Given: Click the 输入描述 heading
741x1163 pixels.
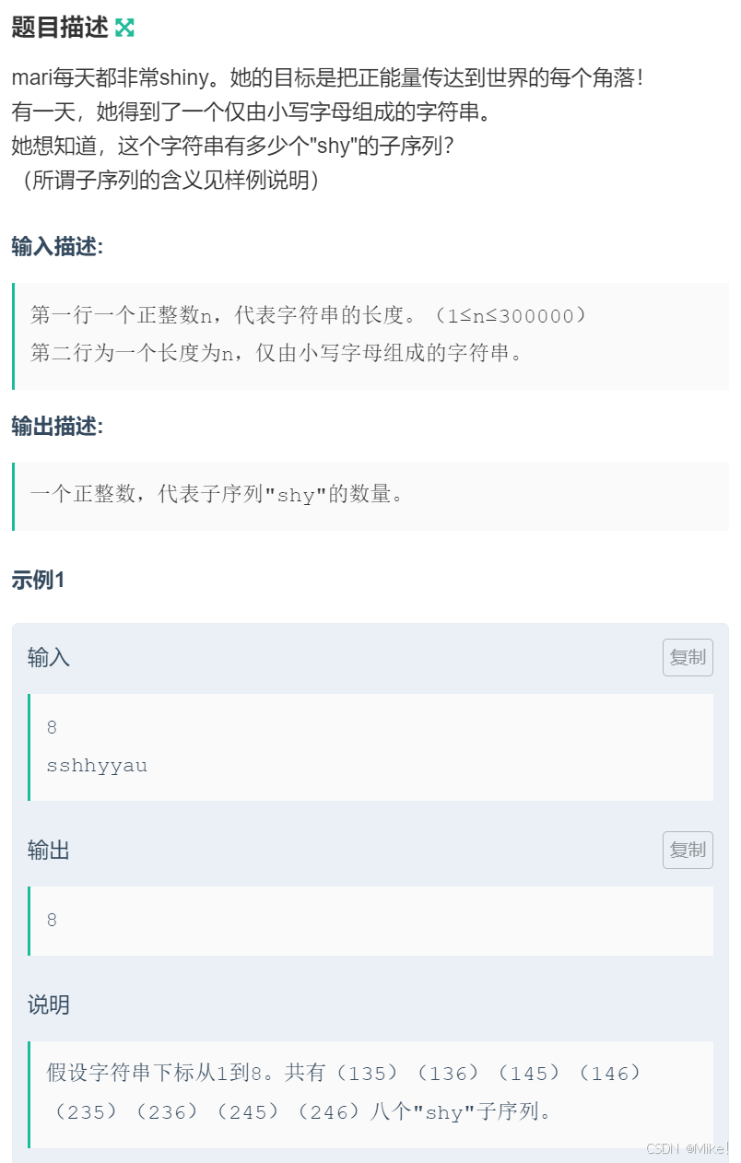Looking at the screenshot, I should pyautogui.click(x=58, y=247).
